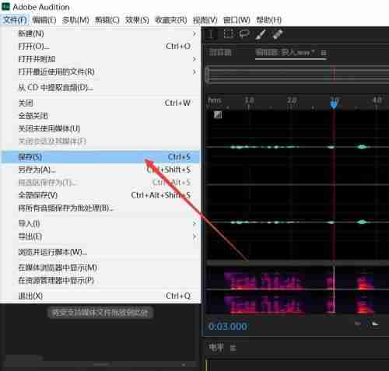Click the 电平 panel tab

coord(216,347)
